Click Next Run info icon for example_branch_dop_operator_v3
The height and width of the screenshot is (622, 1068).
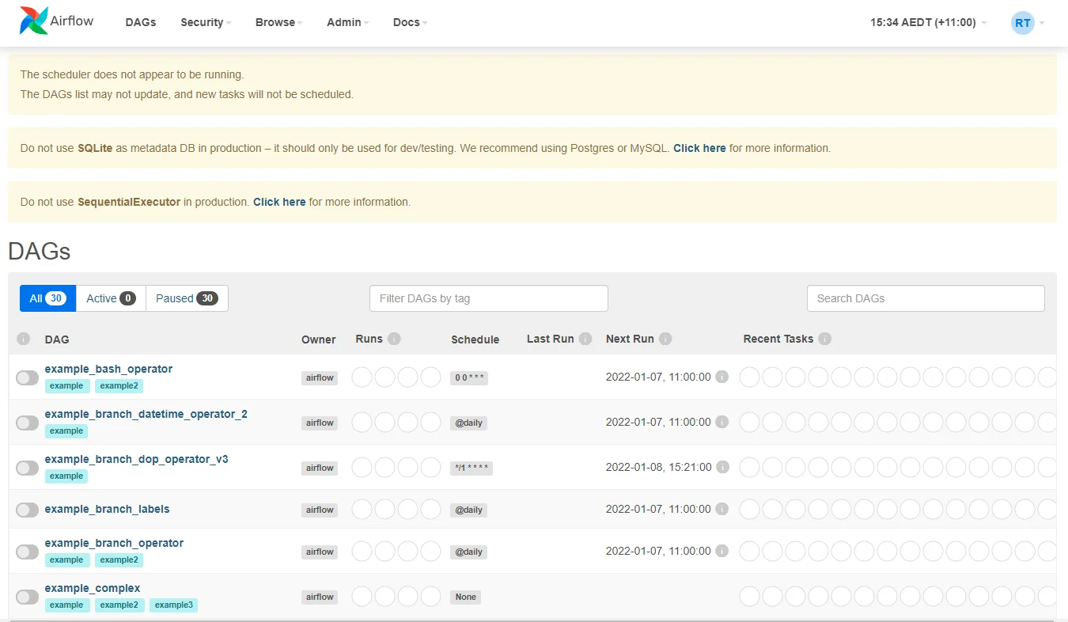coord(721,467)
